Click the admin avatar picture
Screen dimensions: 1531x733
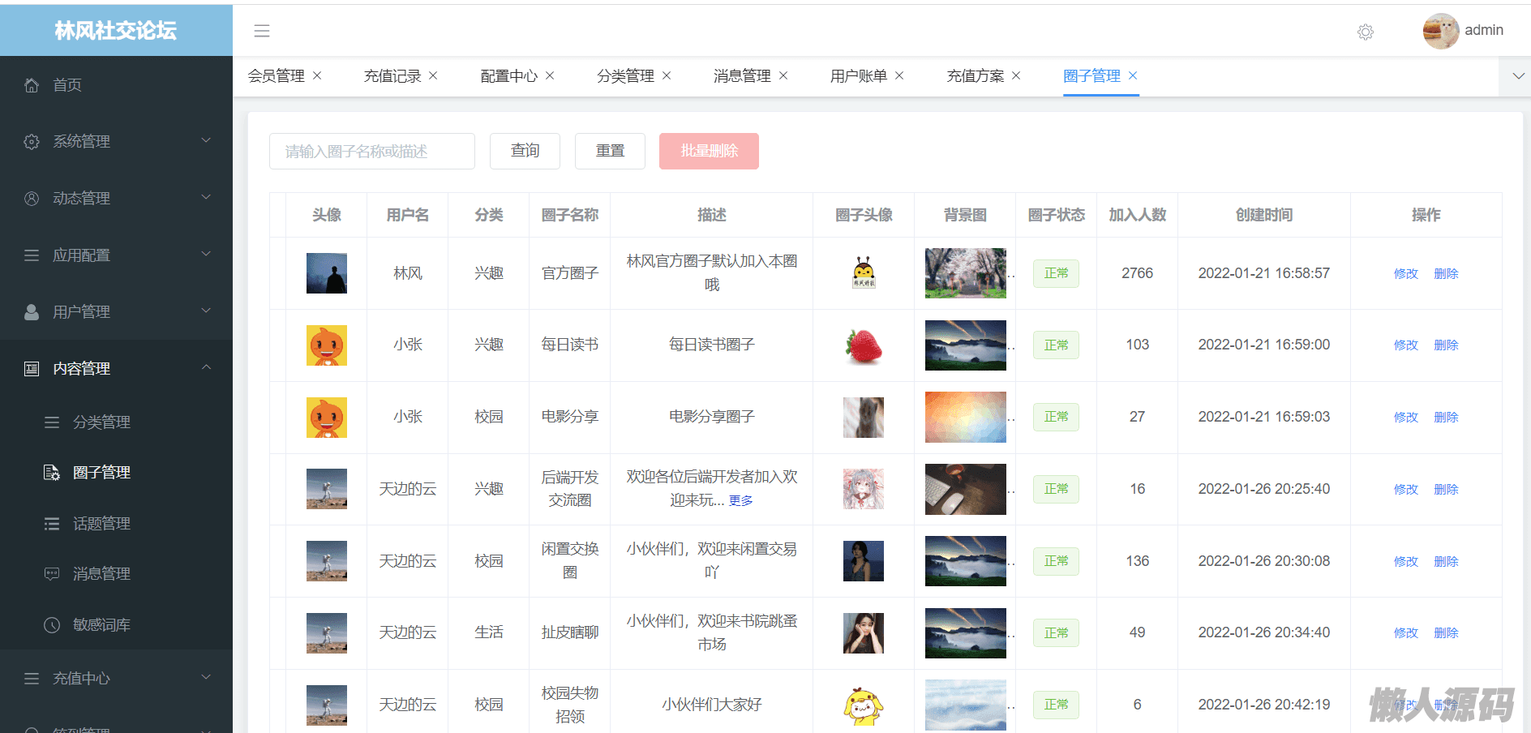1440,31
